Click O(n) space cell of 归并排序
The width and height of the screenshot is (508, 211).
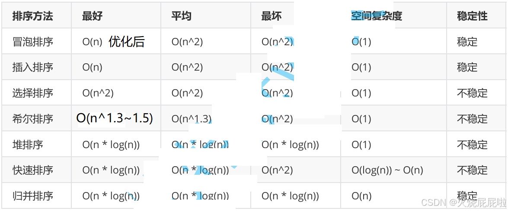[x=361, y=196]
